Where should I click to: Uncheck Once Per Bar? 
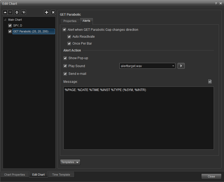point(69,44)
